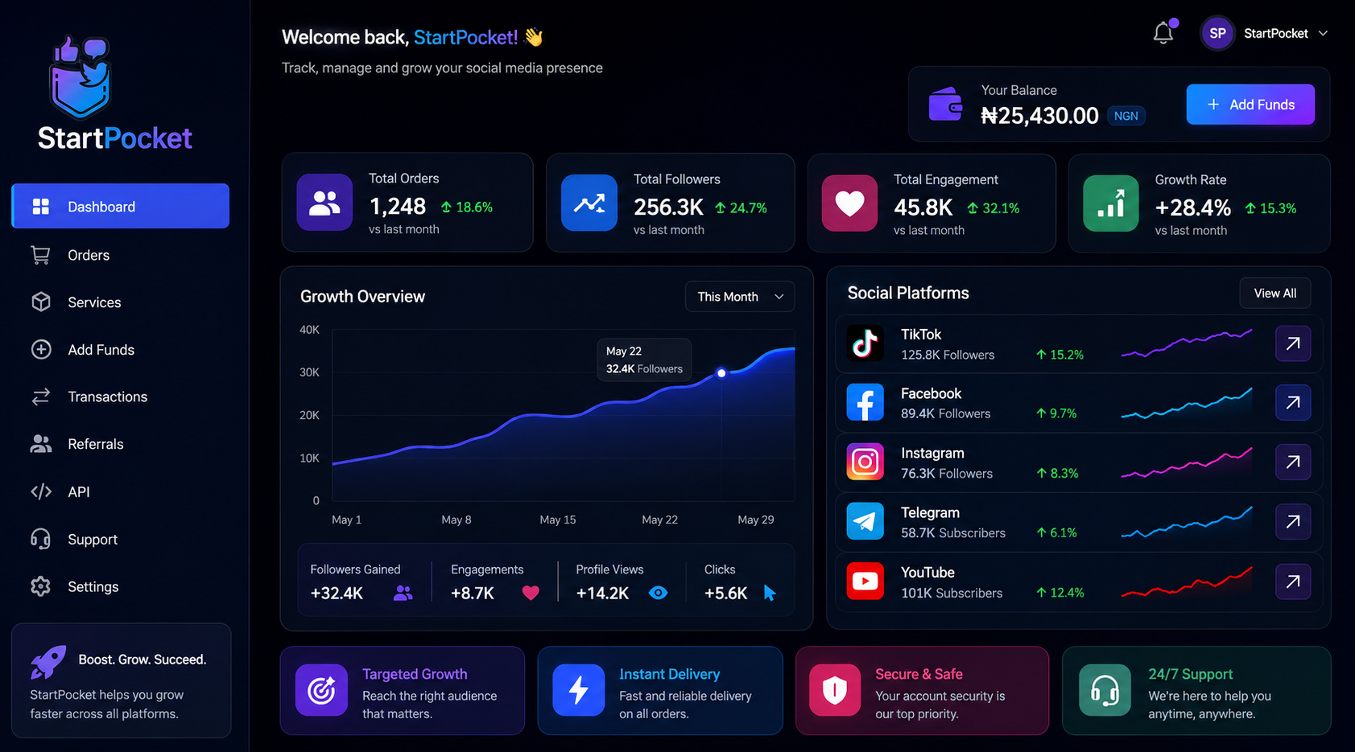The width and height of the screenshot is (1355, 752).
Task: Open Facebook details via its arrow button
Action: (1293, 402)
